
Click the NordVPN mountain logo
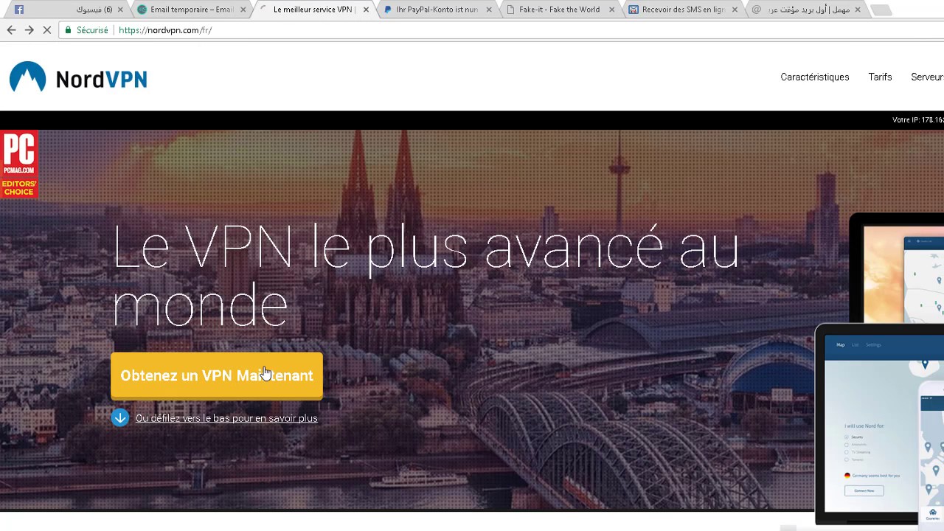click(x=27, y=77)
